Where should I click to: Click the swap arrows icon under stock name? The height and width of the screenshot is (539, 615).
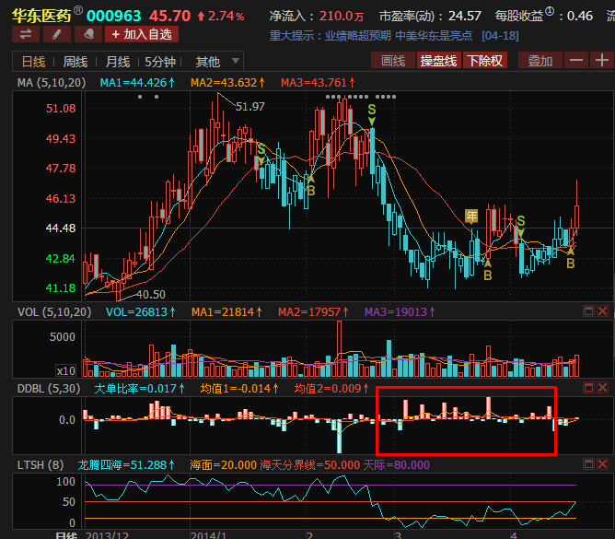25,34
